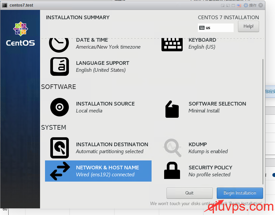This screenshot has width=275, height=215.
Task: Click the SOFTWARE section heading
Action: coord(59,87)
